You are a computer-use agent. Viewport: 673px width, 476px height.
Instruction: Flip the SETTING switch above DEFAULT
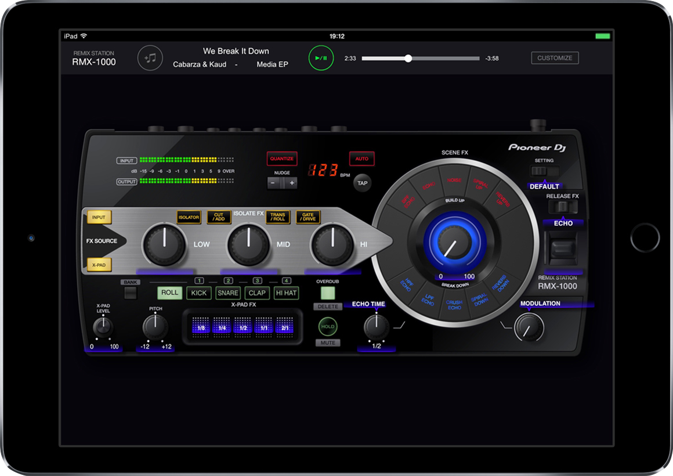(x=544, y=171)
